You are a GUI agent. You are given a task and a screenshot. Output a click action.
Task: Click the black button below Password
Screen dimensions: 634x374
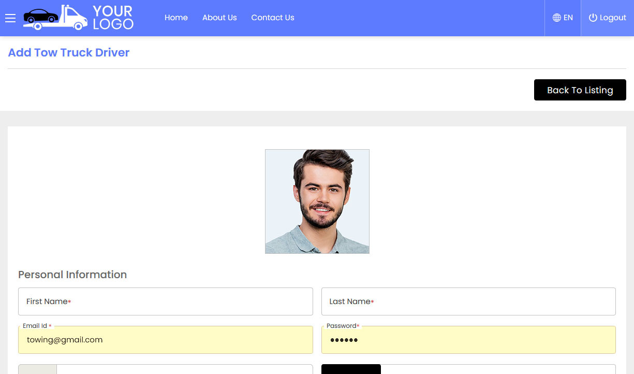351,369
